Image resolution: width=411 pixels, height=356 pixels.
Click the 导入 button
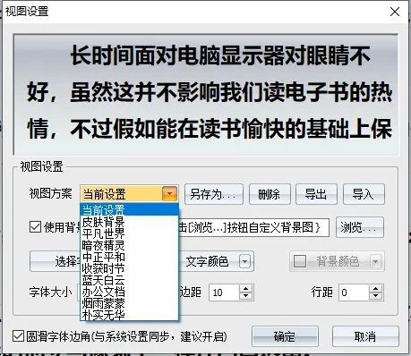[364, 194]
